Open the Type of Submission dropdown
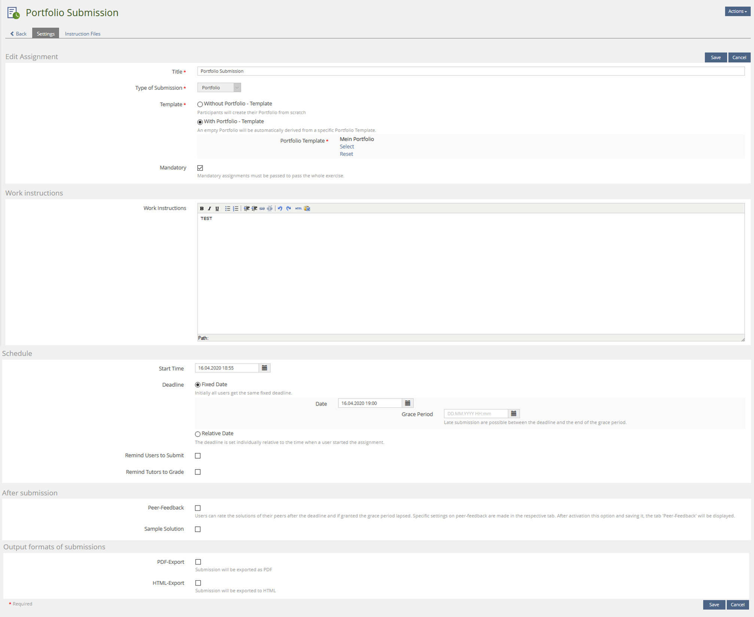Viewport: 754px width, 617px height. point(219,88)
